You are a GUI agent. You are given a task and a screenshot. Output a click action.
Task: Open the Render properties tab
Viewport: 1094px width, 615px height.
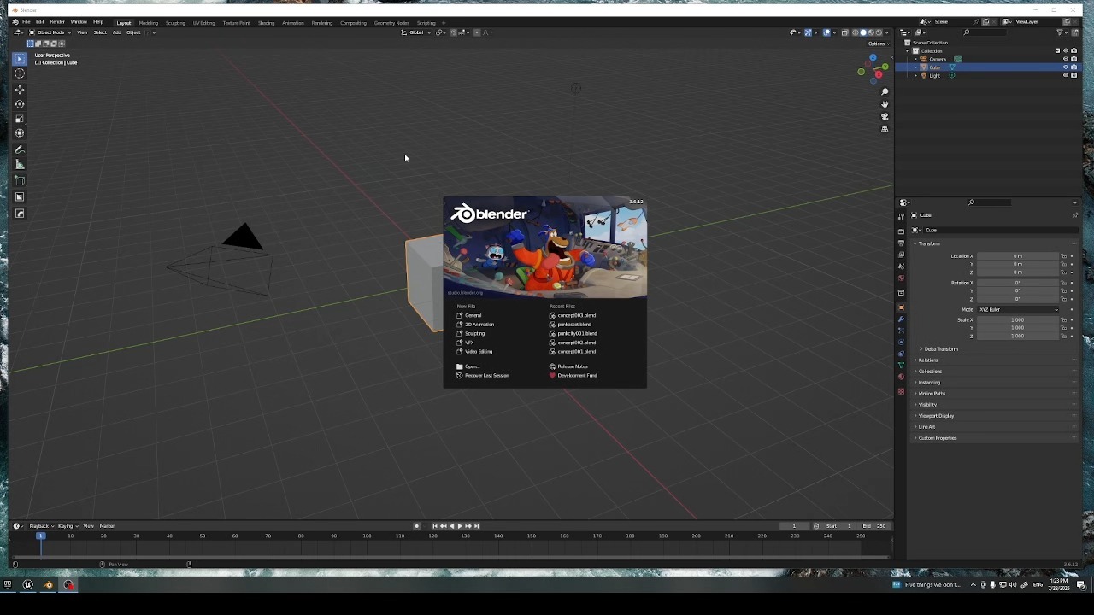(x=901, y=231)
